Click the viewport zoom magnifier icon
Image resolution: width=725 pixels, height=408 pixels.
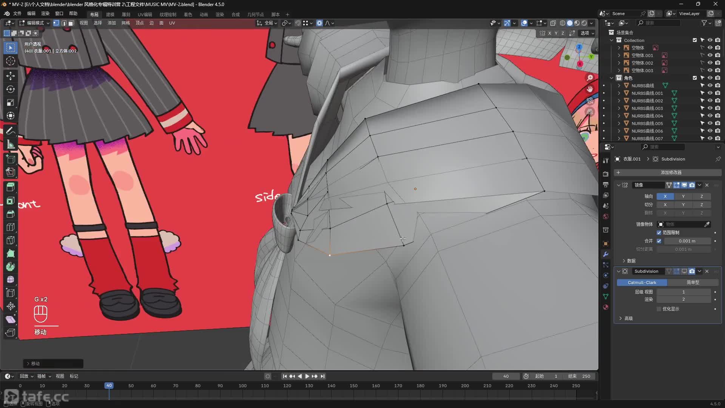[x=590, y=78]
